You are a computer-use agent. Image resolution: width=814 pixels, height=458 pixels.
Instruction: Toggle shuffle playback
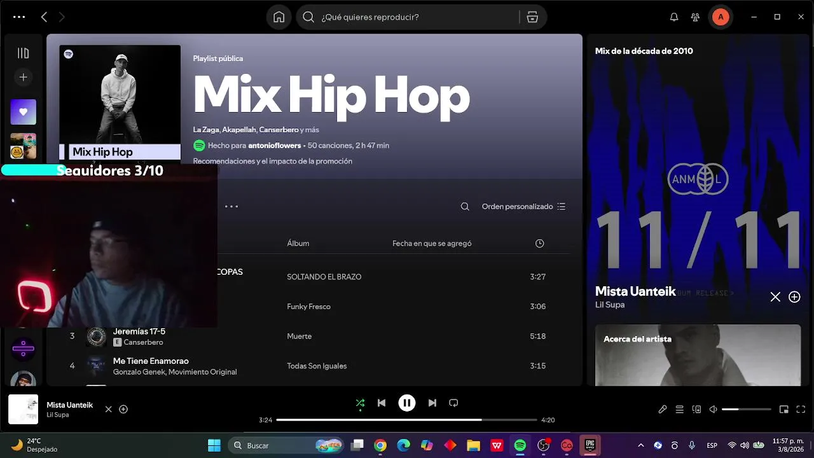pos(360,403)
